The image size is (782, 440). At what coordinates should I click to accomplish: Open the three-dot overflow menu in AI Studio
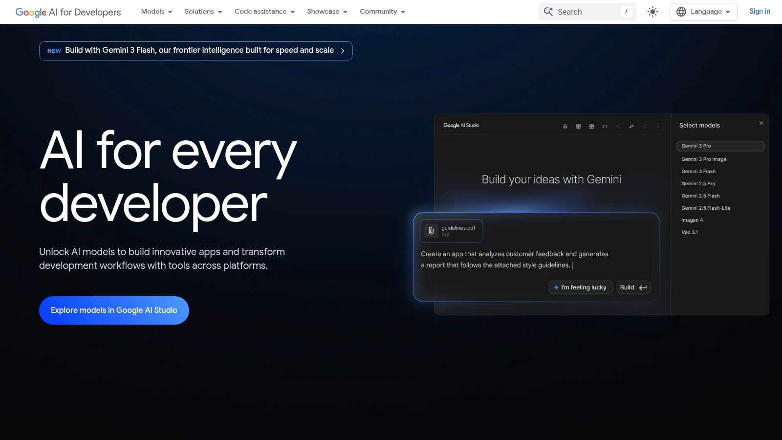point(658,126)
